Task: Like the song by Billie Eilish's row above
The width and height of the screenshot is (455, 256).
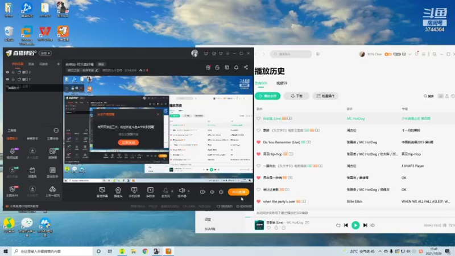Action: click(x=258, y=189)
